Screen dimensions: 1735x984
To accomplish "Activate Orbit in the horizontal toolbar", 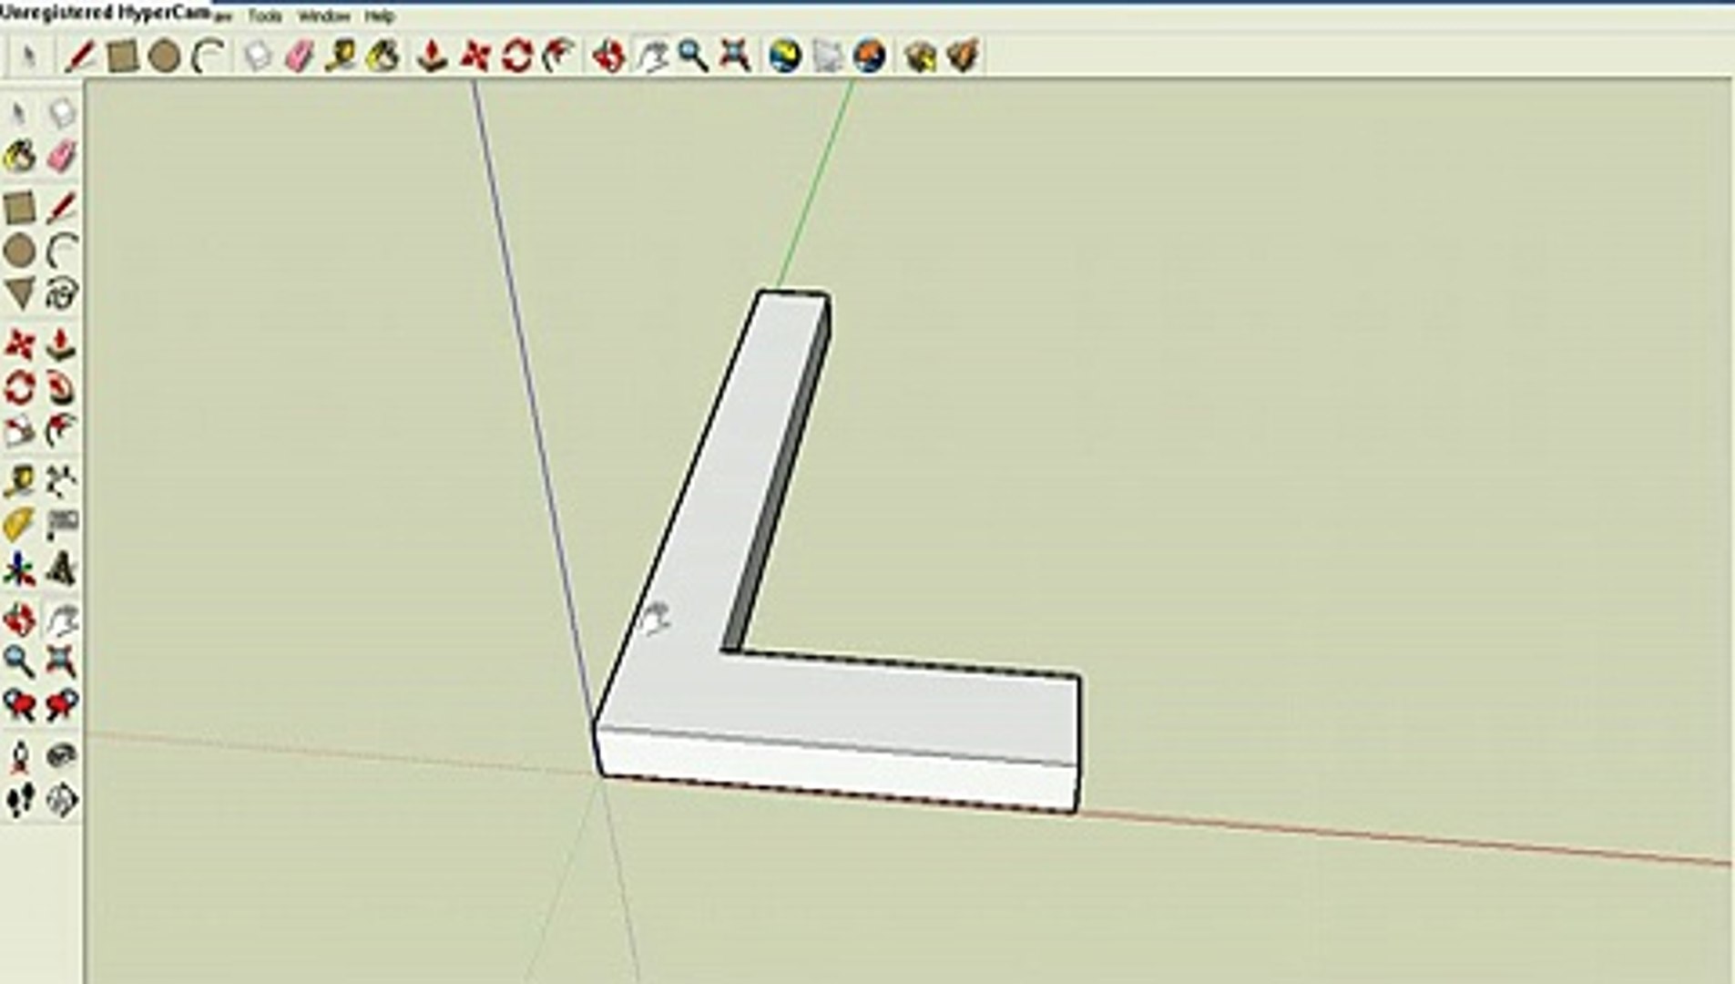I will 608,56.
